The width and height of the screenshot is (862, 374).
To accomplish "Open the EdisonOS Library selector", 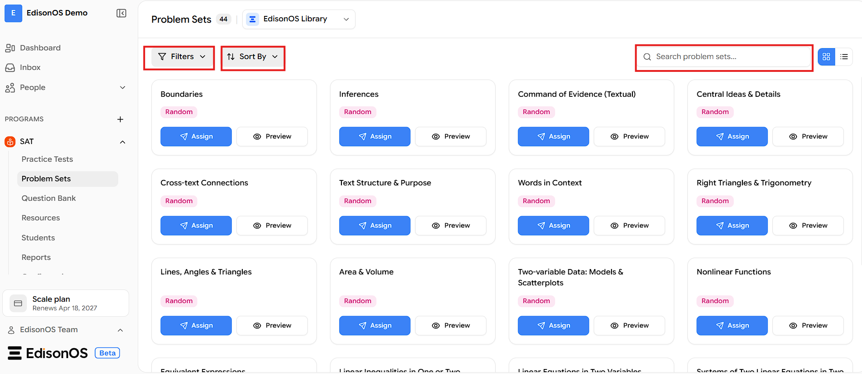I will (x=299, y=19).
